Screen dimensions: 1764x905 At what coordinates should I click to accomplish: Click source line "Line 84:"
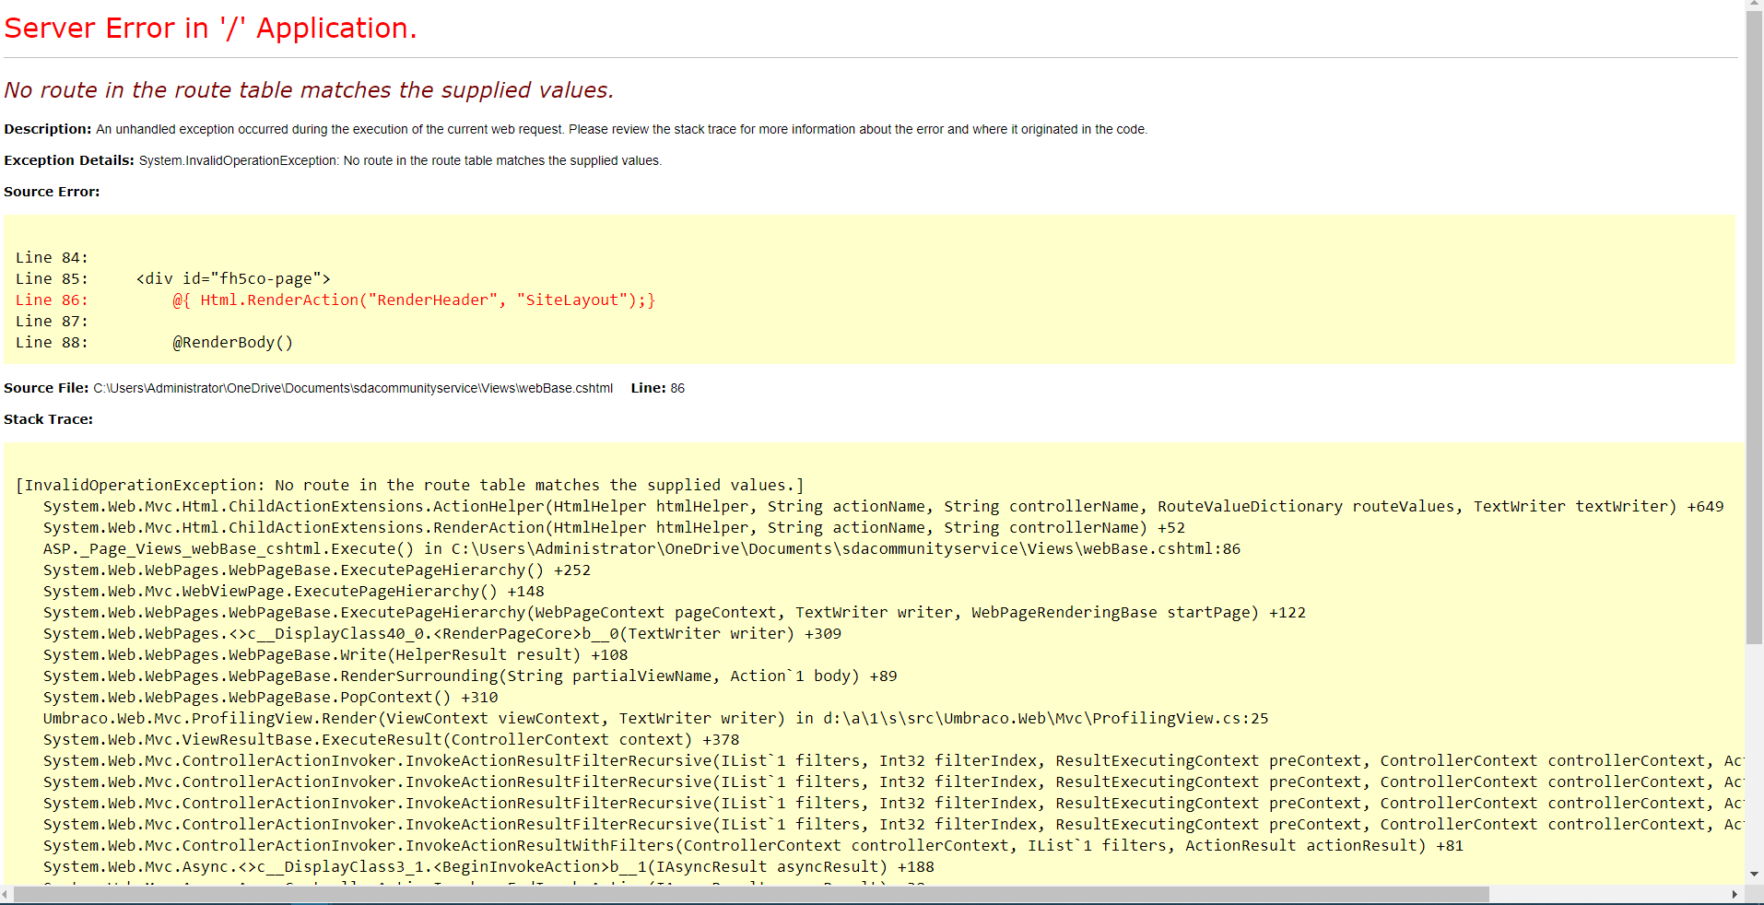tap(52, 258)
